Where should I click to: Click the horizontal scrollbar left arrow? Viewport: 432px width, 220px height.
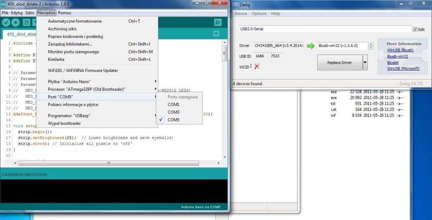15,163
